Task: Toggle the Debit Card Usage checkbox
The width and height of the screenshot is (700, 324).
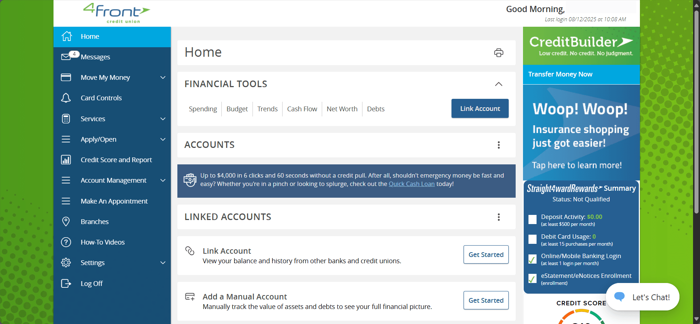Action: [533, 239]
